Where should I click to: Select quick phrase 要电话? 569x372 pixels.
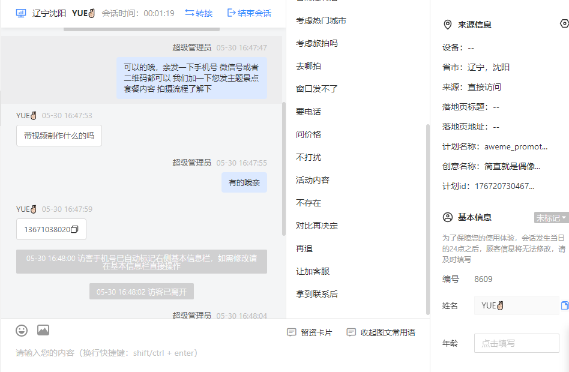(309, 112)
